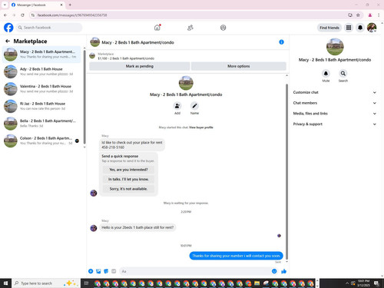This screenshot has width=384, height=288.
Task: Open the account profile picture menu
Action: 372,28
